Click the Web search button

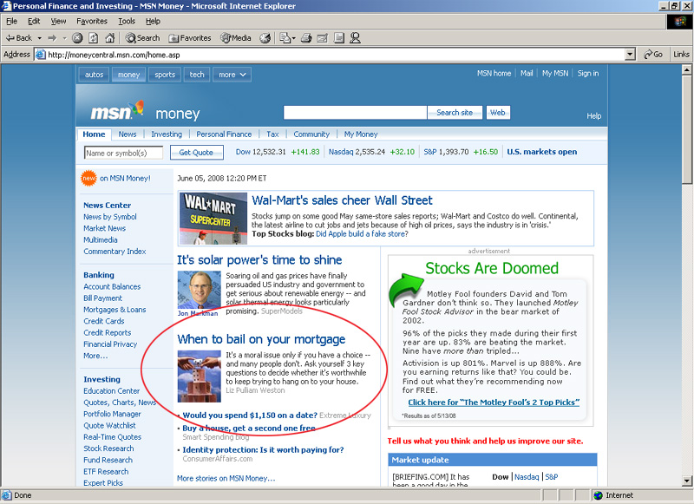[498, 113]
